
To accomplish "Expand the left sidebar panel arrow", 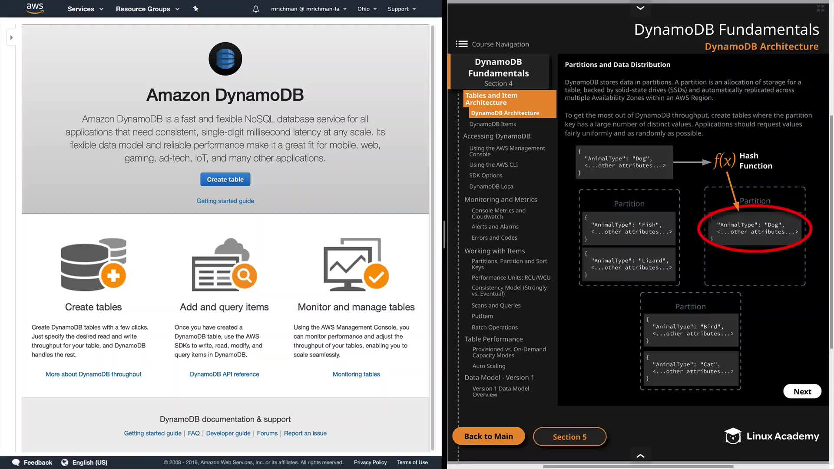I will pos(12,37).
